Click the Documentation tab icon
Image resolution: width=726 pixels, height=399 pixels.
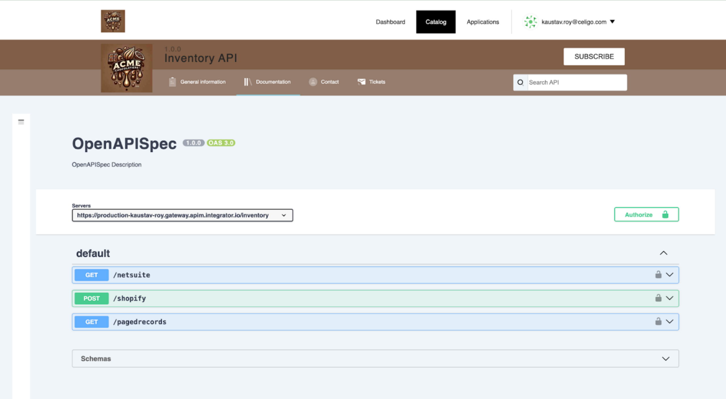tap(247, 81)
